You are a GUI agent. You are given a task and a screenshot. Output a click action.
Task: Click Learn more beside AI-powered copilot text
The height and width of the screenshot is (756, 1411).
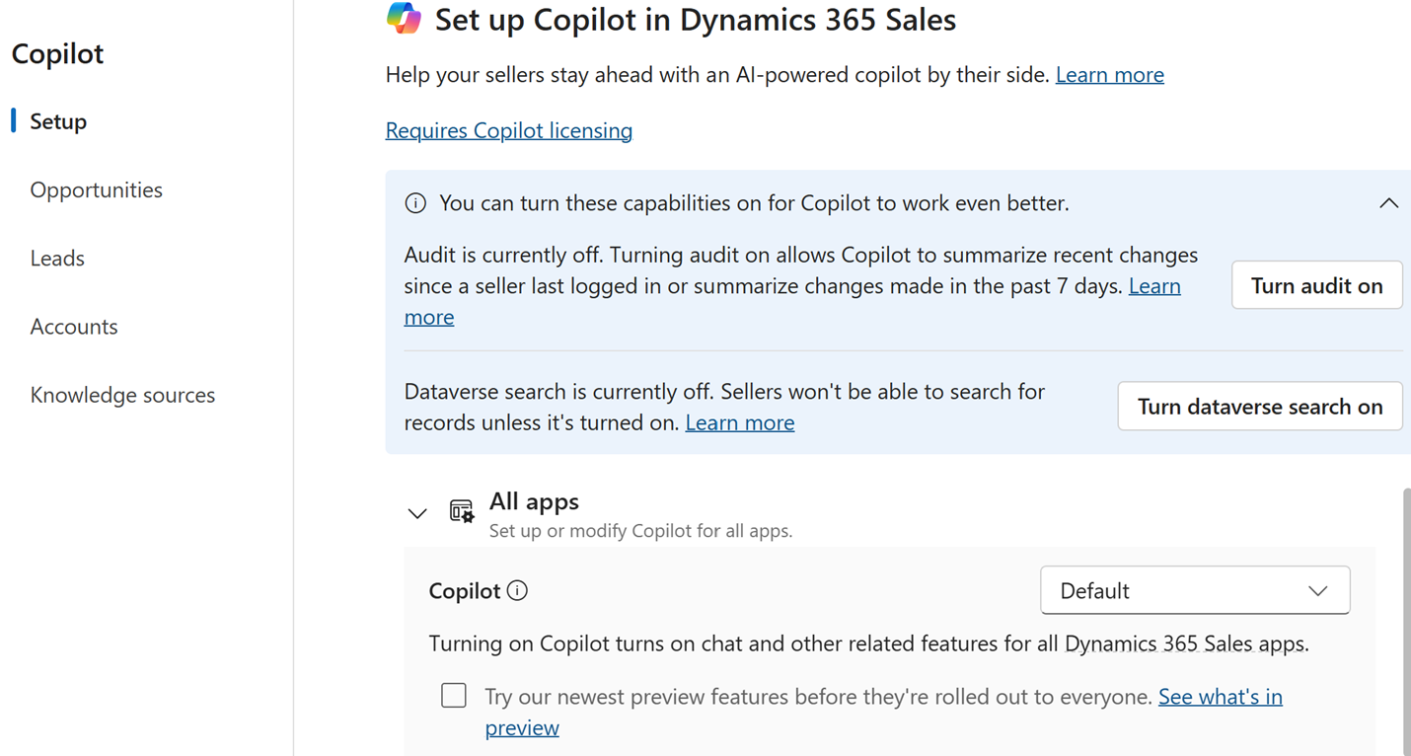(1109, 74)
